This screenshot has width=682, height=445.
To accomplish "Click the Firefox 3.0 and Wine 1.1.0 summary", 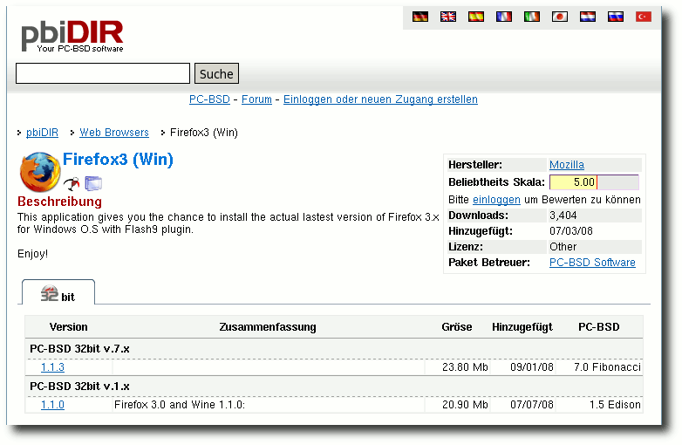I will point(180,405).
